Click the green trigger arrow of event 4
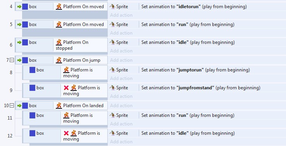This screenshot has width=286, height=146. pyautogui.click(x=19, y=7)
